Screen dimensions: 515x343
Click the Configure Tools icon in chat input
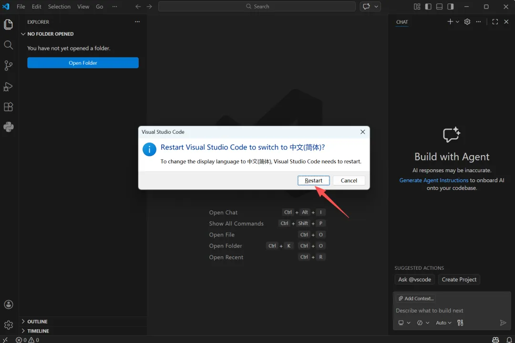tap(460, 323)
